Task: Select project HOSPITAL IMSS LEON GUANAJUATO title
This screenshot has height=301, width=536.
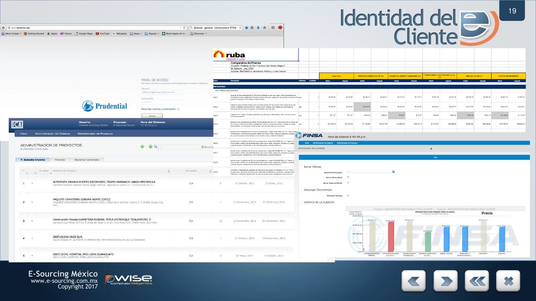Action: click(x=83, y=254)
